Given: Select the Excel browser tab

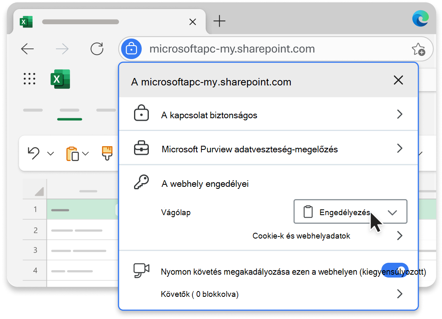Looking at the screenshot, I should (109, 22).
